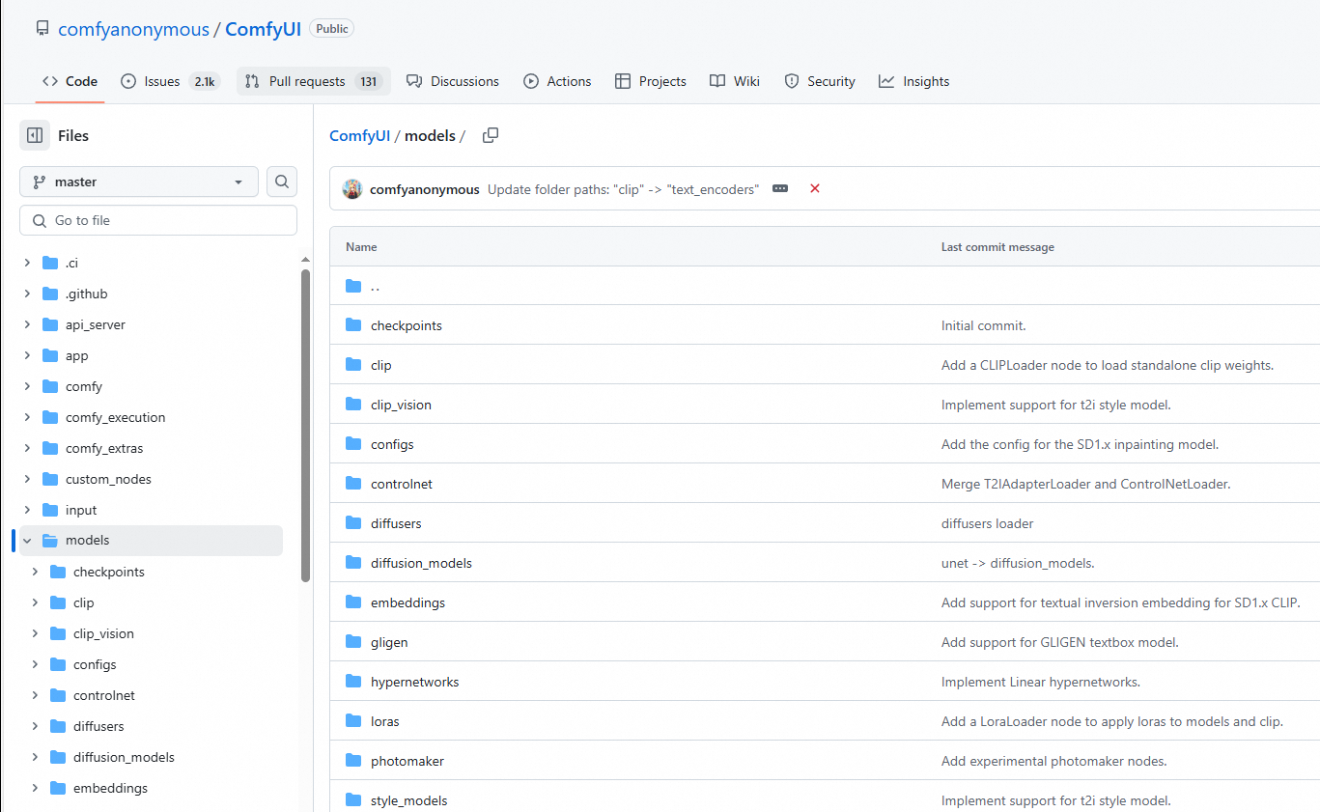This screenshot has width=1320, height=812.
Task: Open the Pull requests tab
Action: [314, 81]
